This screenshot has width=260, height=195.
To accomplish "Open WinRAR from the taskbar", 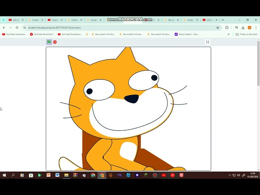I will click(x=75, y=175).
